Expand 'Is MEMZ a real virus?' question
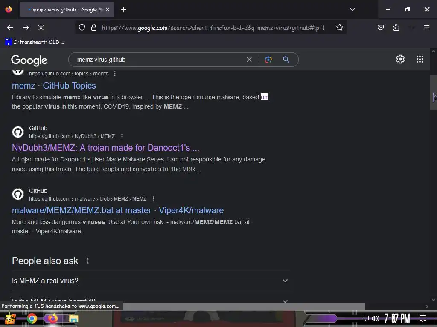 coord(150,281)
